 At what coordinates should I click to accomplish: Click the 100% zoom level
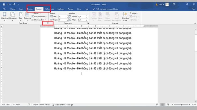tap(194, 105)
